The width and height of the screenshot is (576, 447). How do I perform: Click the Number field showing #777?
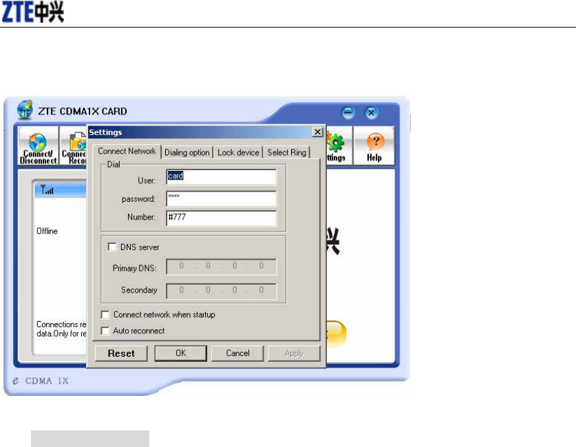click(221, 218)
